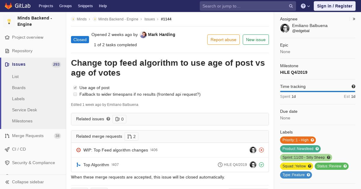This screenshot has width=361, height=189.
Task: Click the failed pipeline icon on WIP merge request
Action: point(261,150)
